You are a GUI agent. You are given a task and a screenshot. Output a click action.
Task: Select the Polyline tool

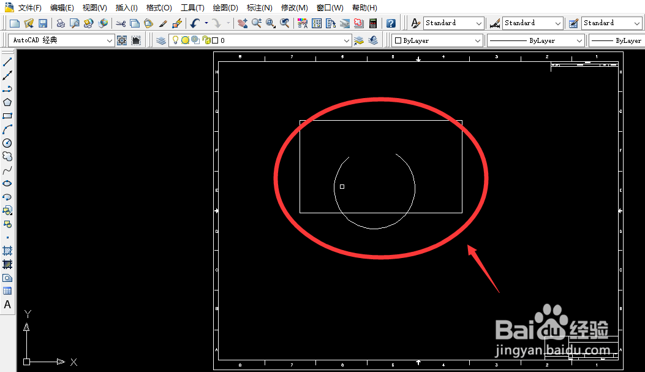[7, 89]
